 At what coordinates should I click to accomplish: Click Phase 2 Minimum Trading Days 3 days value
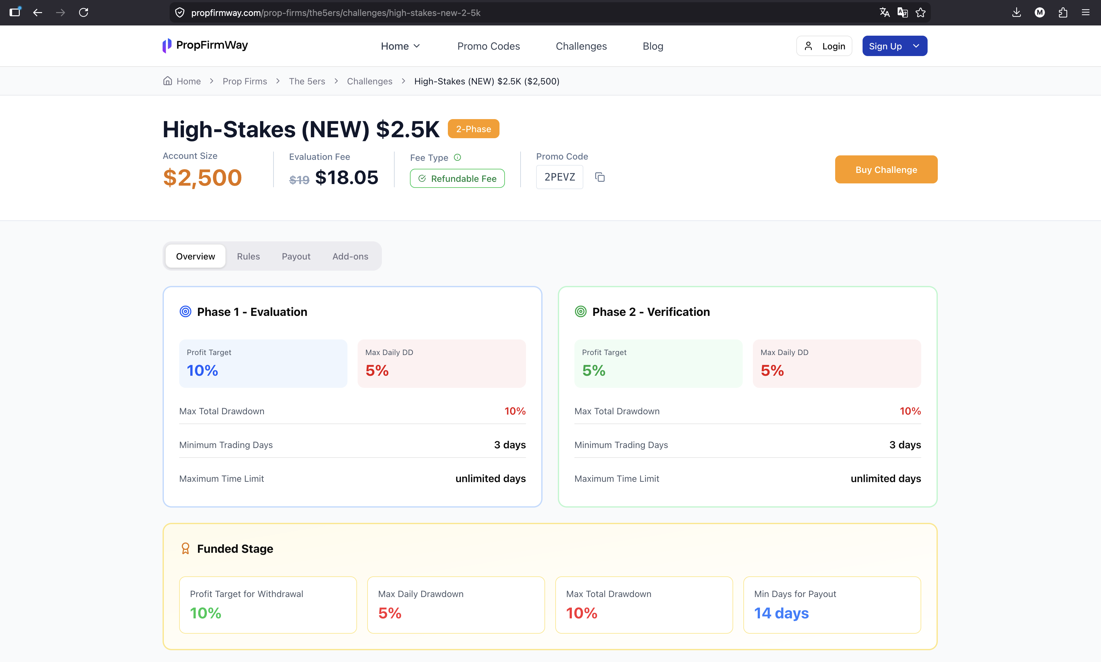(x=905, y=445)
